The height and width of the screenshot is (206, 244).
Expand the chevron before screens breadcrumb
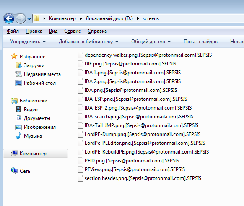coord(138,19)
